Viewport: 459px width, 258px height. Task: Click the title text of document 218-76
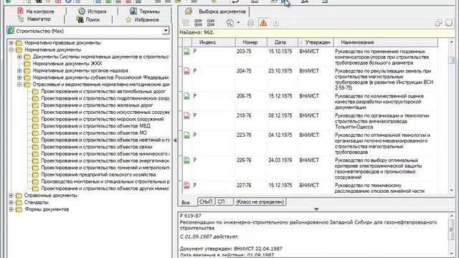[382, 121]
